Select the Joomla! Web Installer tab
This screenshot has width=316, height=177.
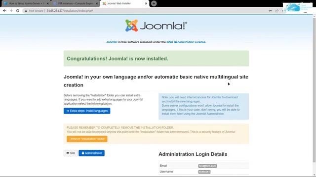(125, 3)
